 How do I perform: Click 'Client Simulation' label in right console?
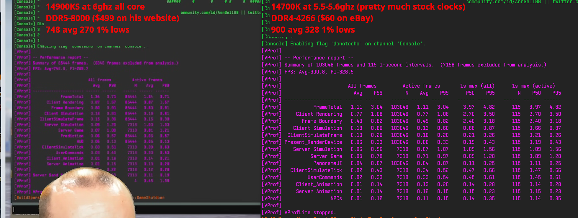(x=317, y=128)
